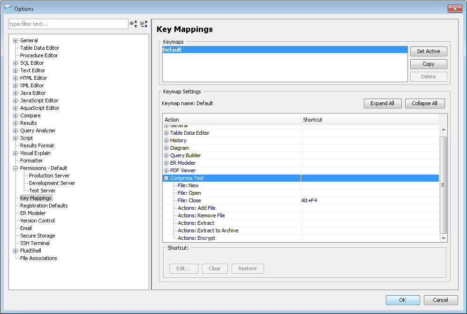Open the Email options page

click(x=26, y=228)
